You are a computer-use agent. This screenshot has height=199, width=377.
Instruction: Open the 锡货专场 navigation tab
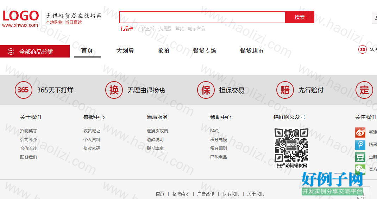click(205, 50)
